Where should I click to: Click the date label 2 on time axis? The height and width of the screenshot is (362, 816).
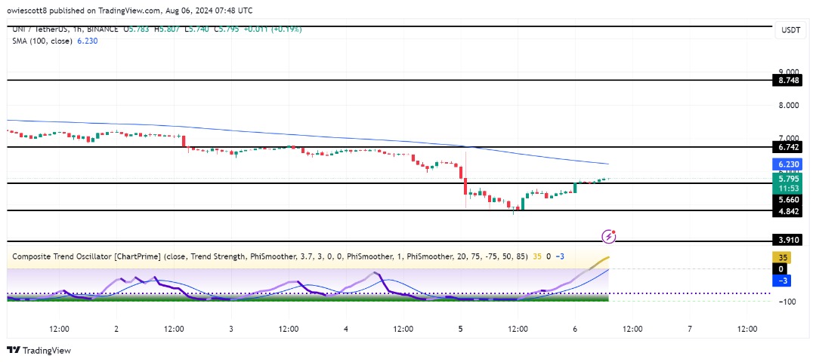pyautogui.click(x=116, y=329)
